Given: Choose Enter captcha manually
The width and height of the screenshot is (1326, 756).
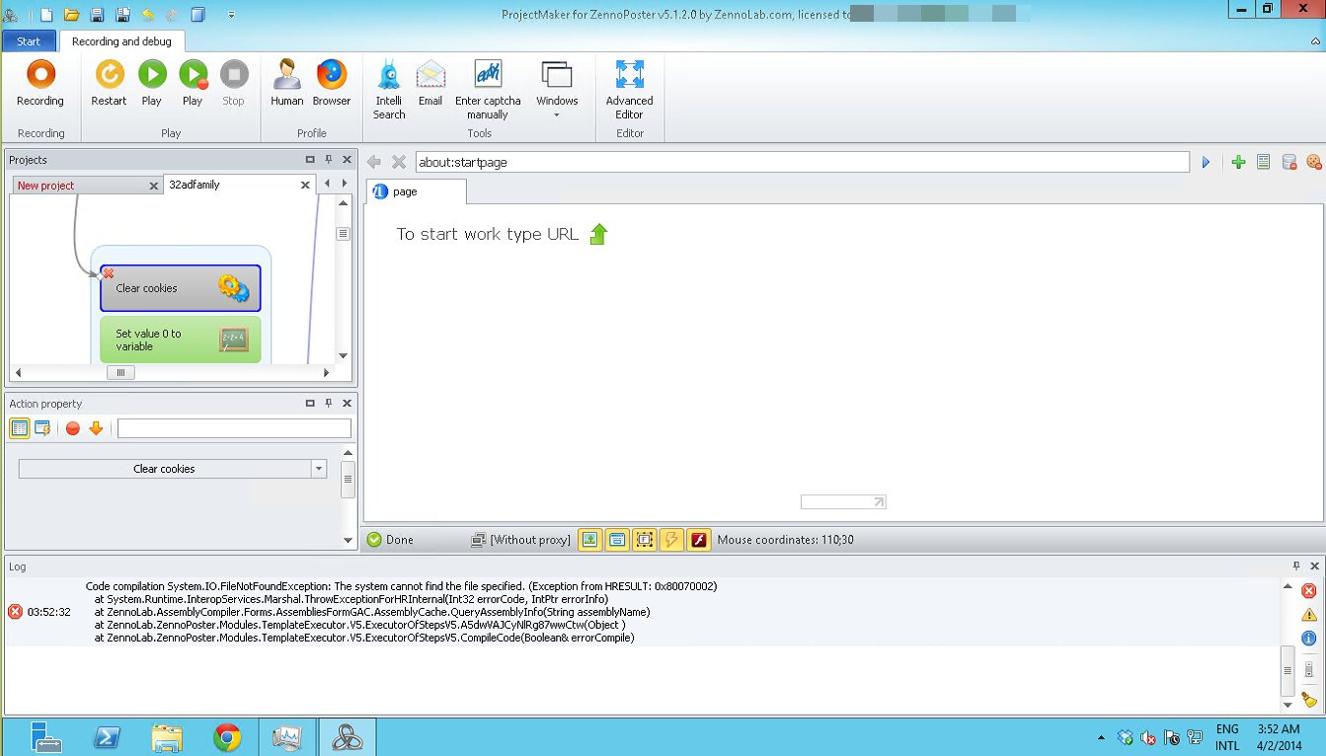Looking at the screenshot, I should (488, 89).
